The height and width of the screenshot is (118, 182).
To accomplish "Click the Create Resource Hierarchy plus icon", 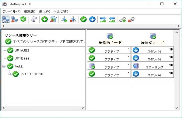I will [x=44, y=19].
